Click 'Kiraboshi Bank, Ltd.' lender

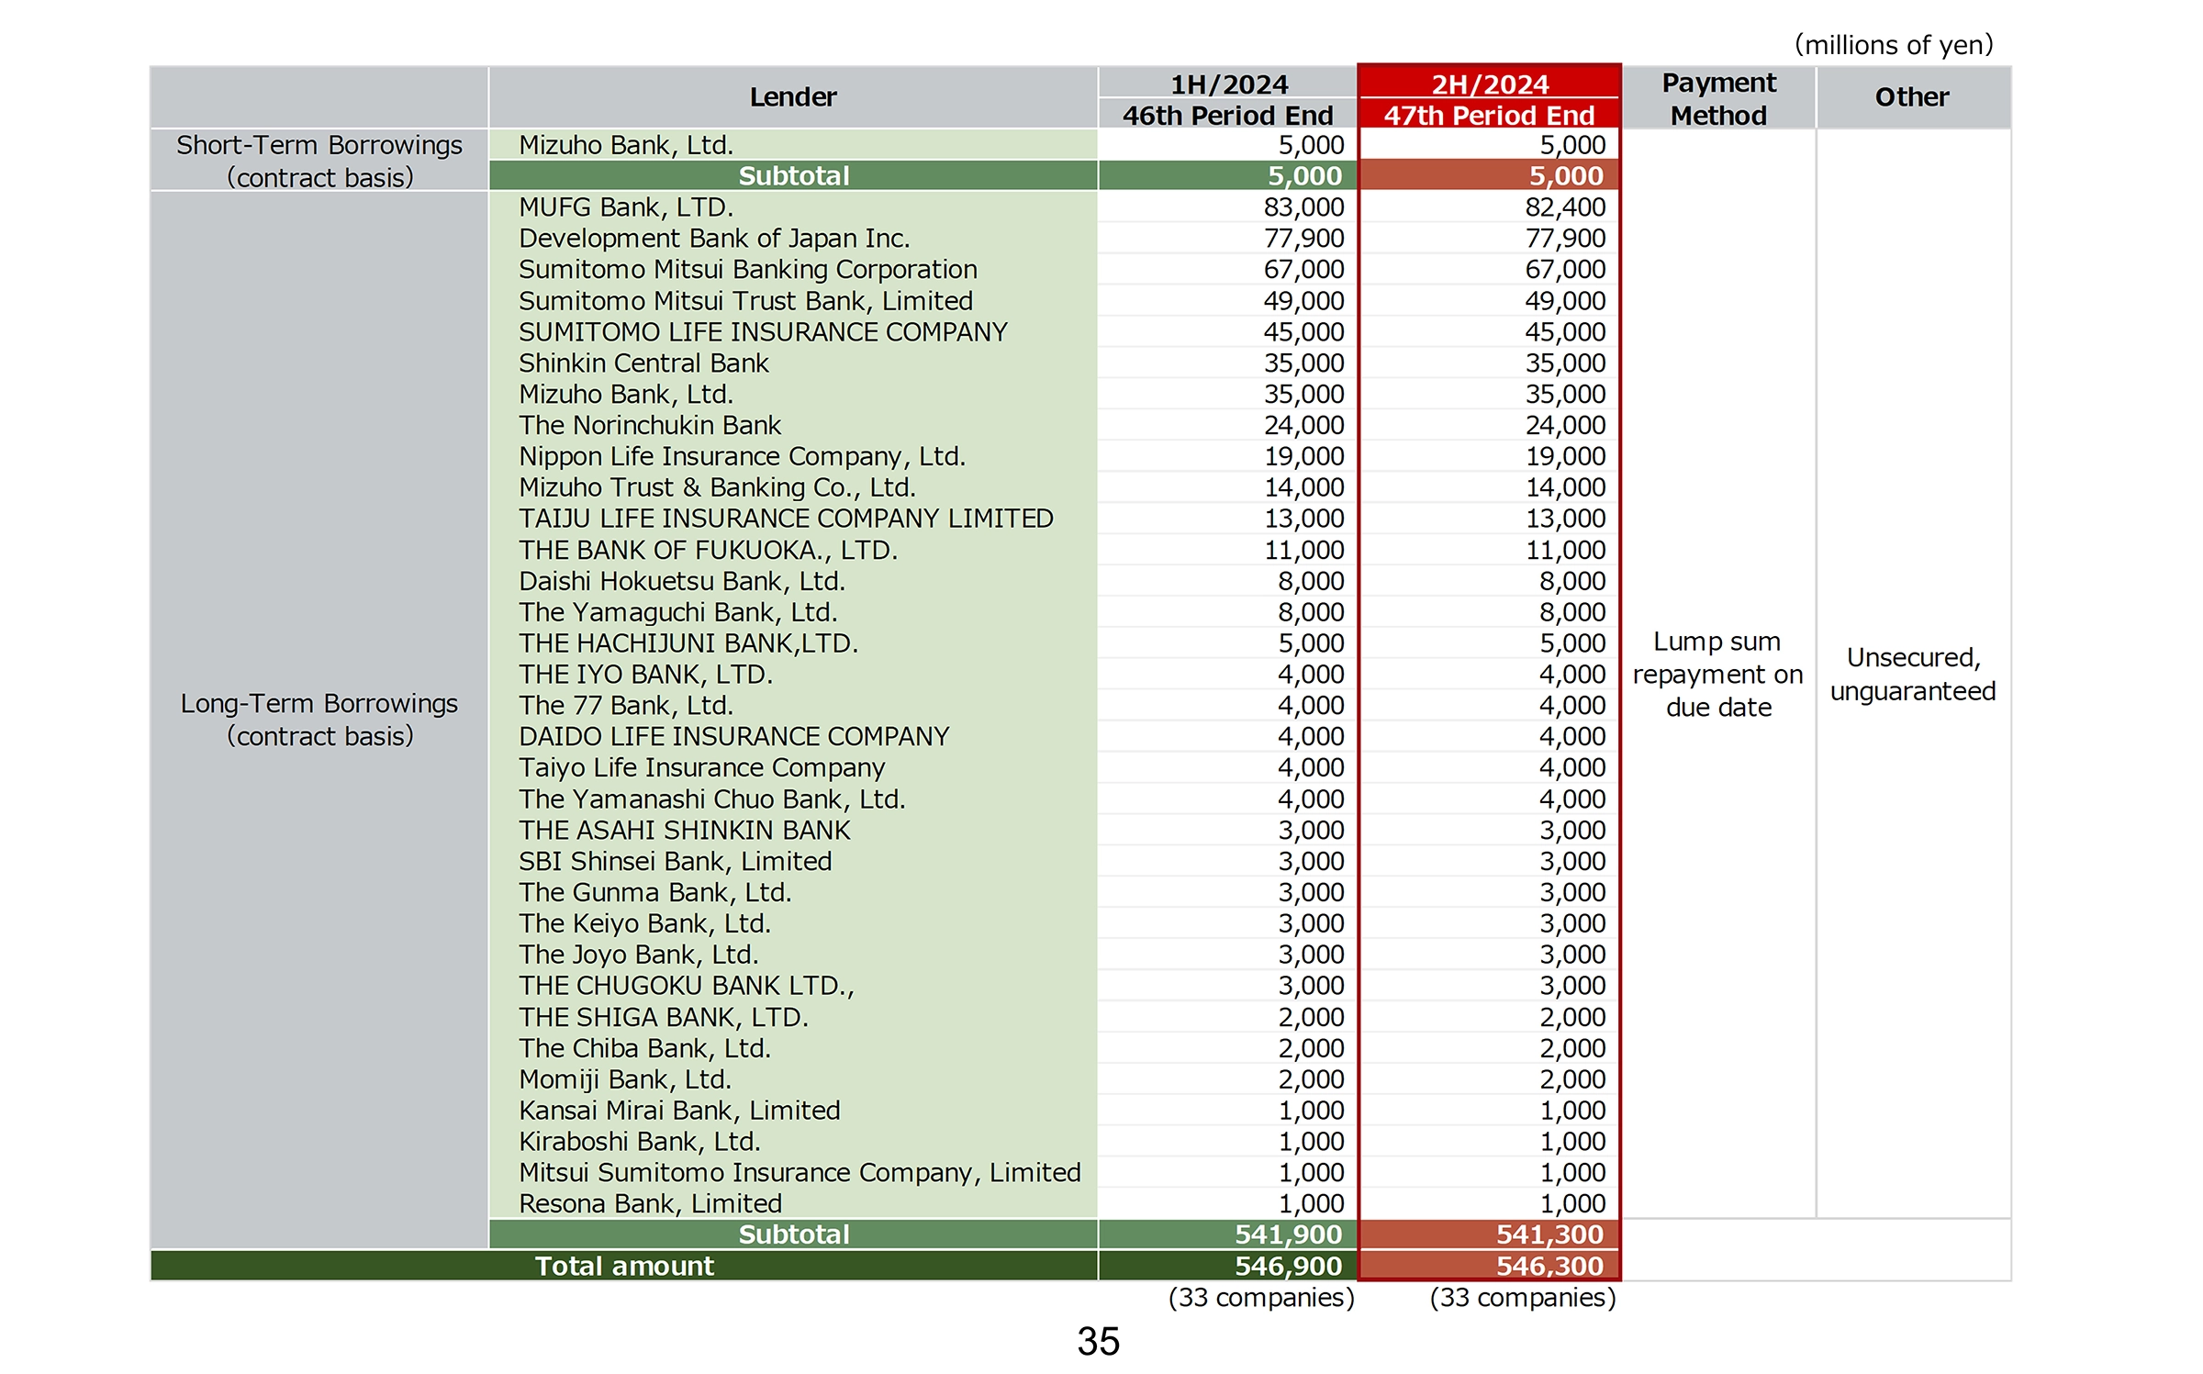pyautogui.click(x=639, y=1142)
